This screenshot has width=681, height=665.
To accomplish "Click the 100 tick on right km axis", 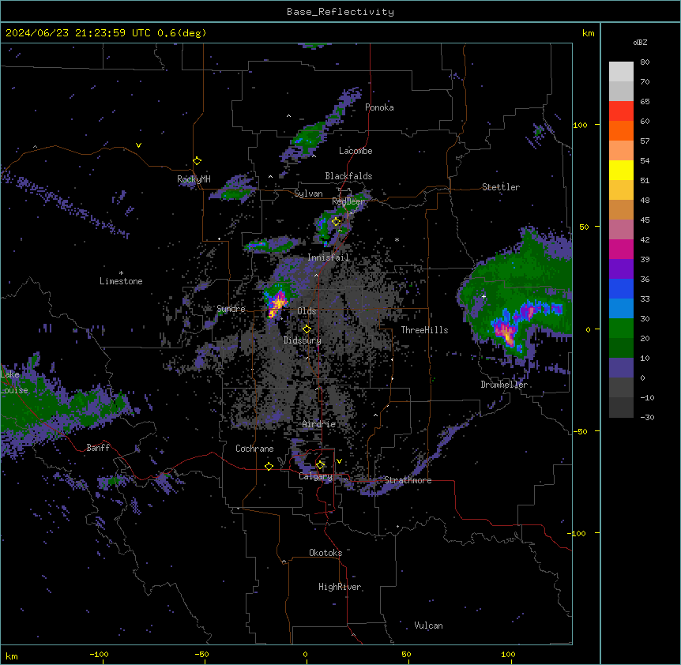I will click(580, 125).
